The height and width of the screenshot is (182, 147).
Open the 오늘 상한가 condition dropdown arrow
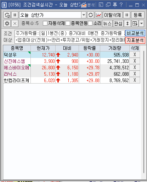[84, 15]
